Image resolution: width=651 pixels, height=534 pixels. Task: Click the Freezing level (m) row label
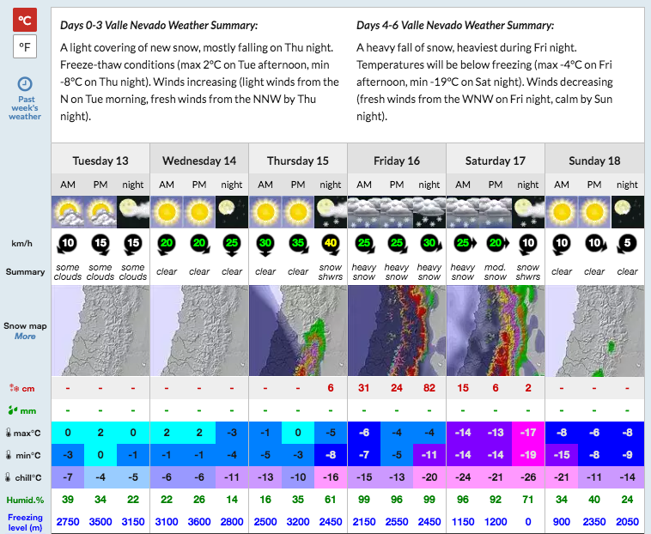[x=25, y=522]
